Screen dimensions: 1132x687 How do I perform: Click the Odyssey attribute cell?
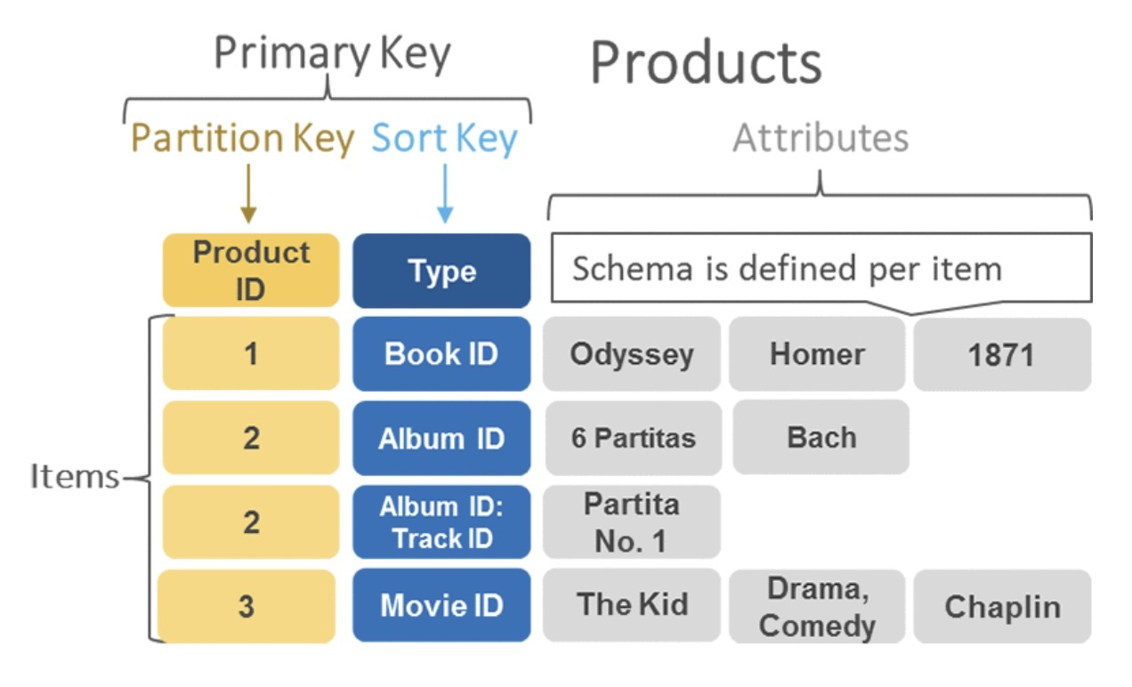pos(632,354)
